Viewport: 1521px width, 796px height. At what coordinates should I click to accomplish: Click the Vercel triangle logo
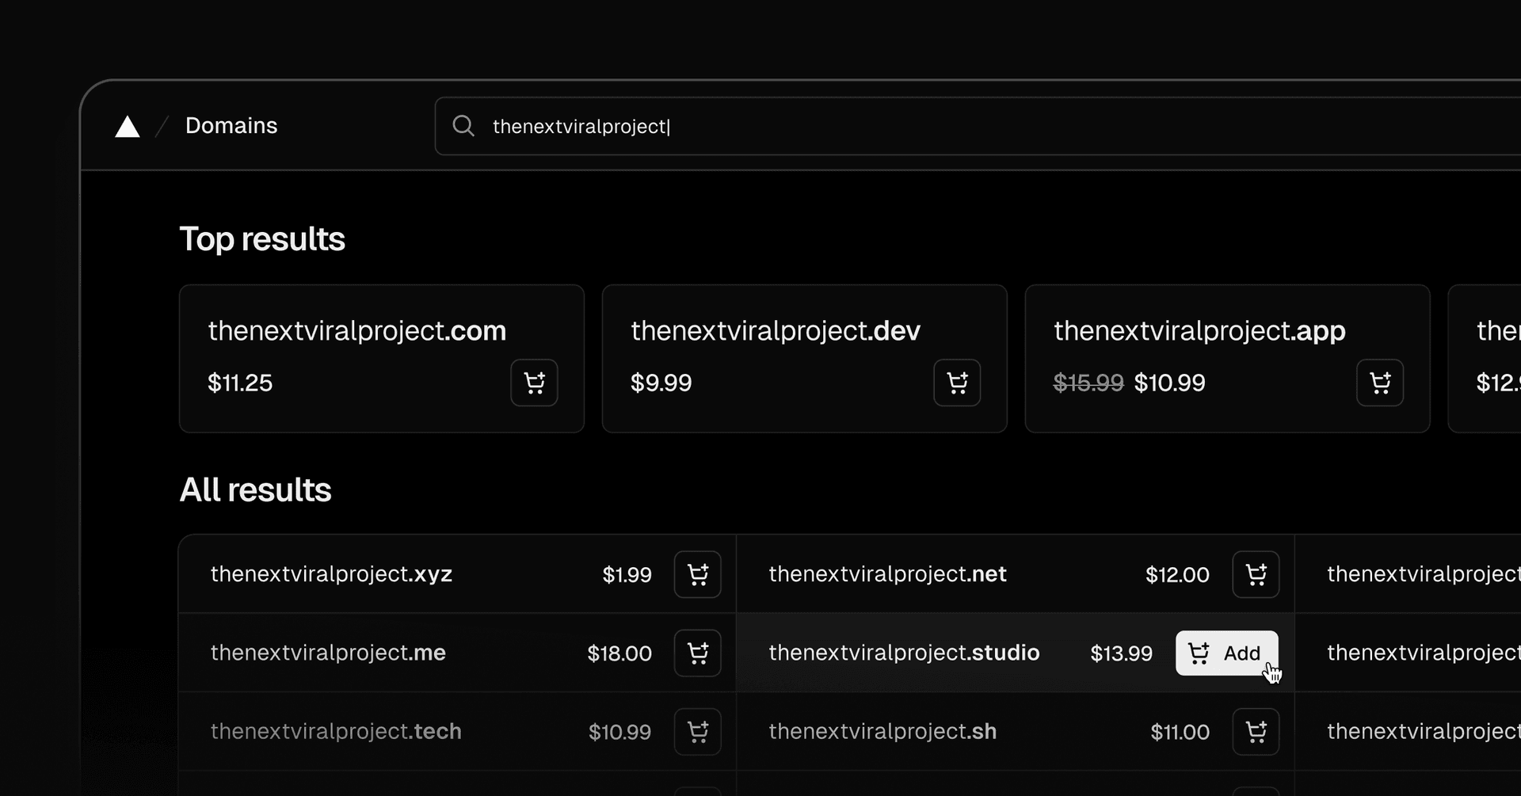point(128,127)
